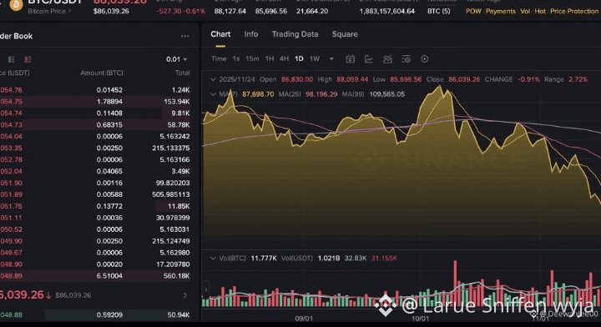This screenshot has width=601, height=327.
Task: Click the Payments token tag
Action: [x=501, y=11]
